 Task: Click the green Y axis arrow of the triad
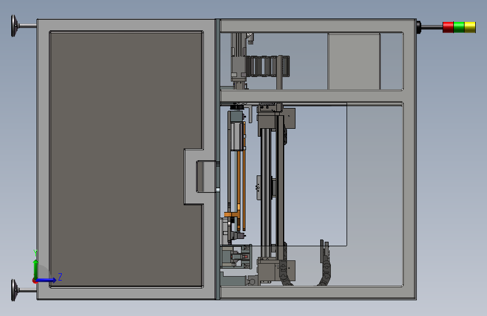coord(36,269)
